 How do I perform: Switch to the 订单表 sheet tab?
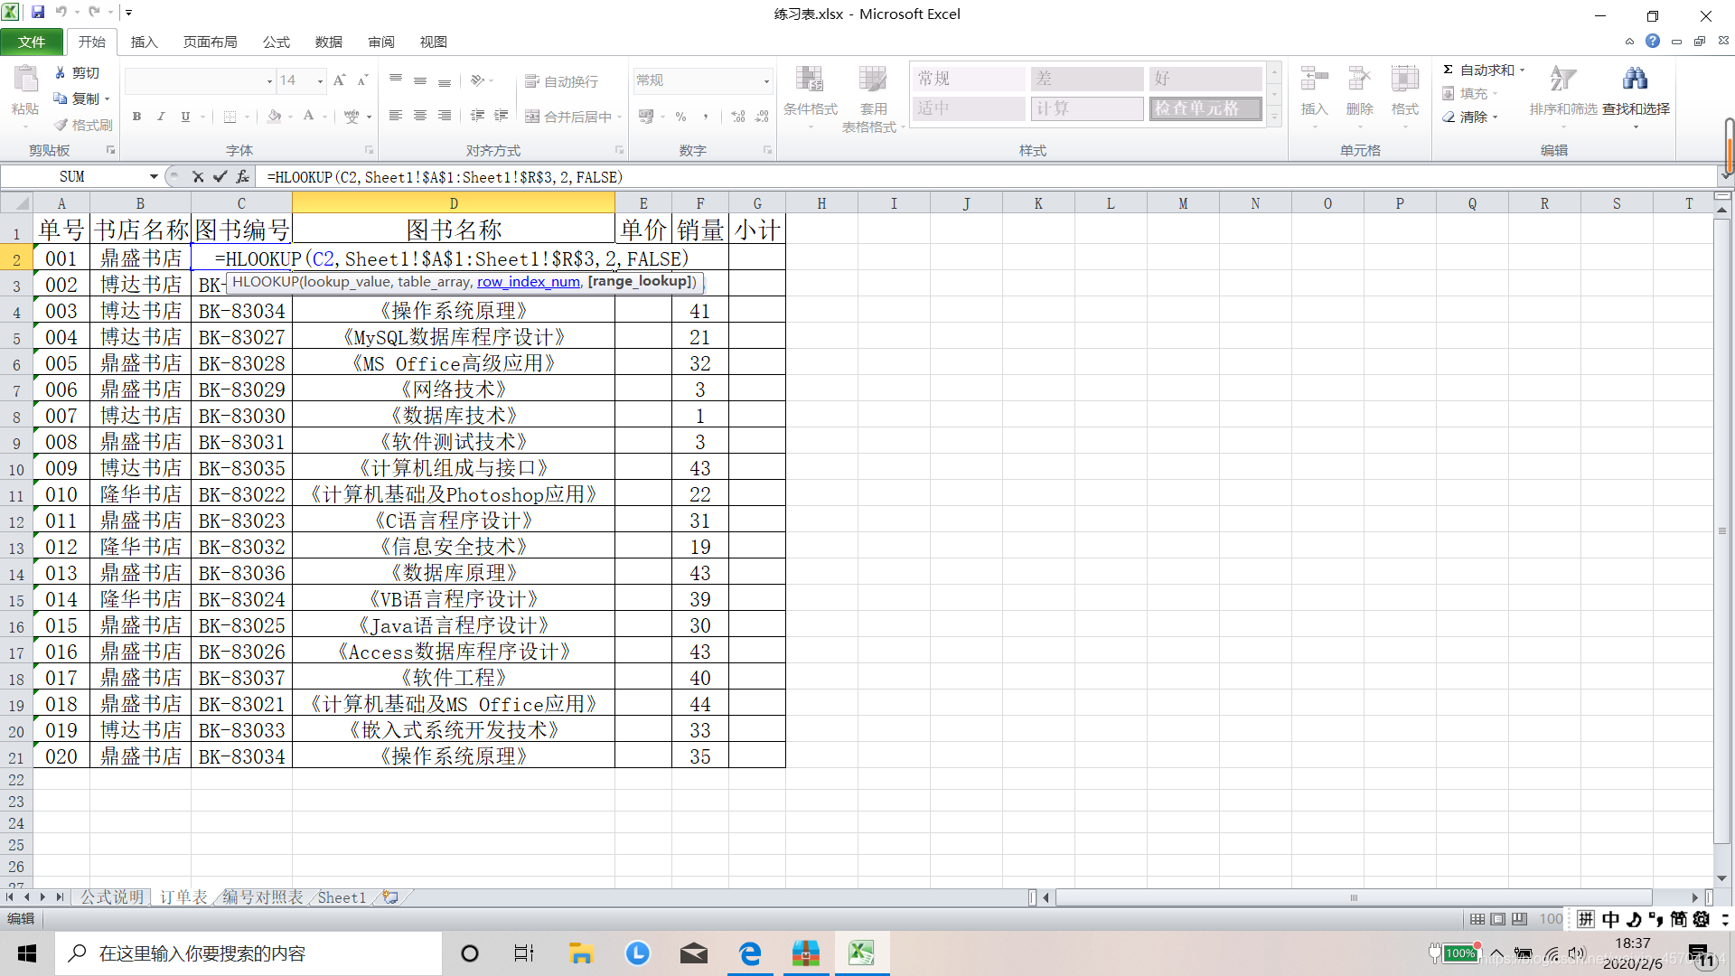pos(183,897)
